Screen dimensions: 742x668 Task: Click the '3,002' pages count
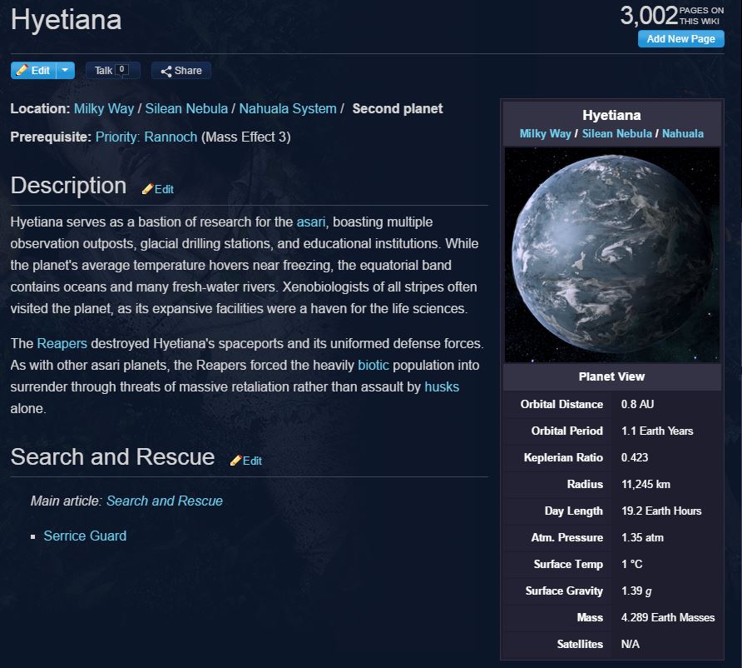click(649, 16)
